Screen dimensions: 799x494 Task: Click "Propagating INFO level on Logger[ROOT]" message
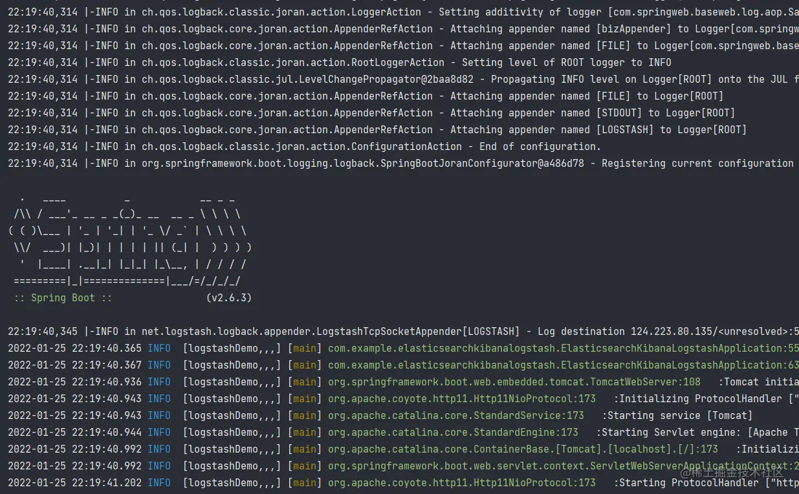pos(602,79)
